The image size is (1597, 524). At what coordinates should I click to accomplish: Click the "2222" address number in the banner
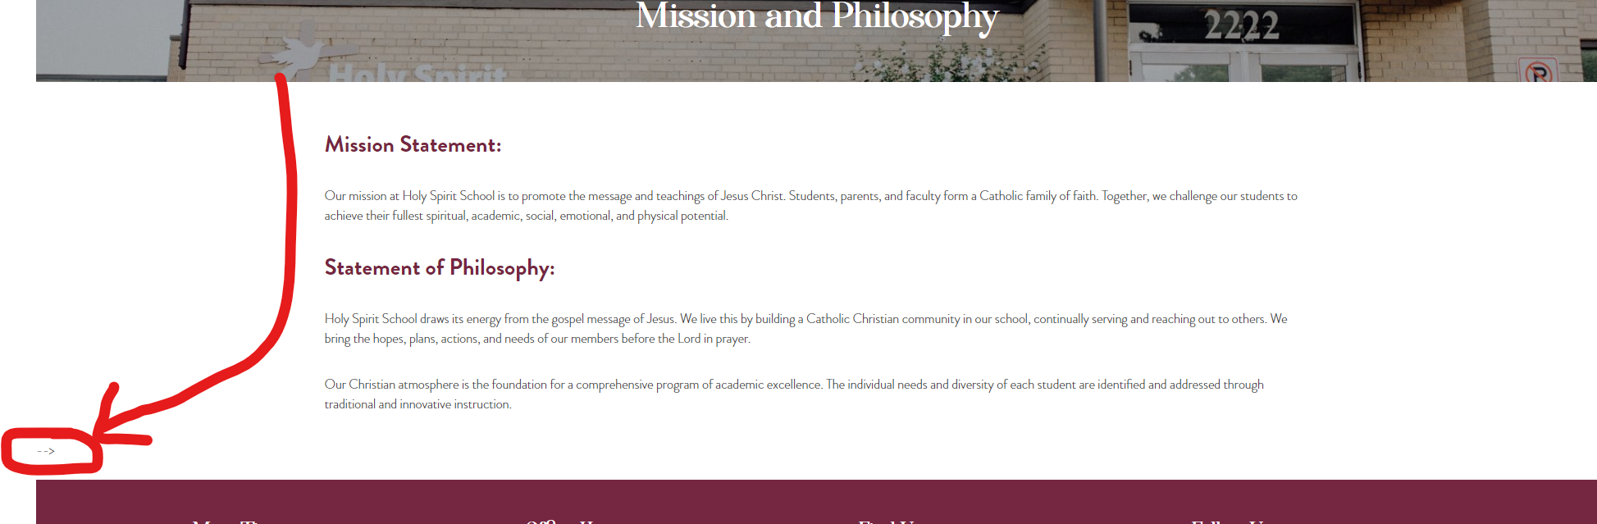[1241, 26]
